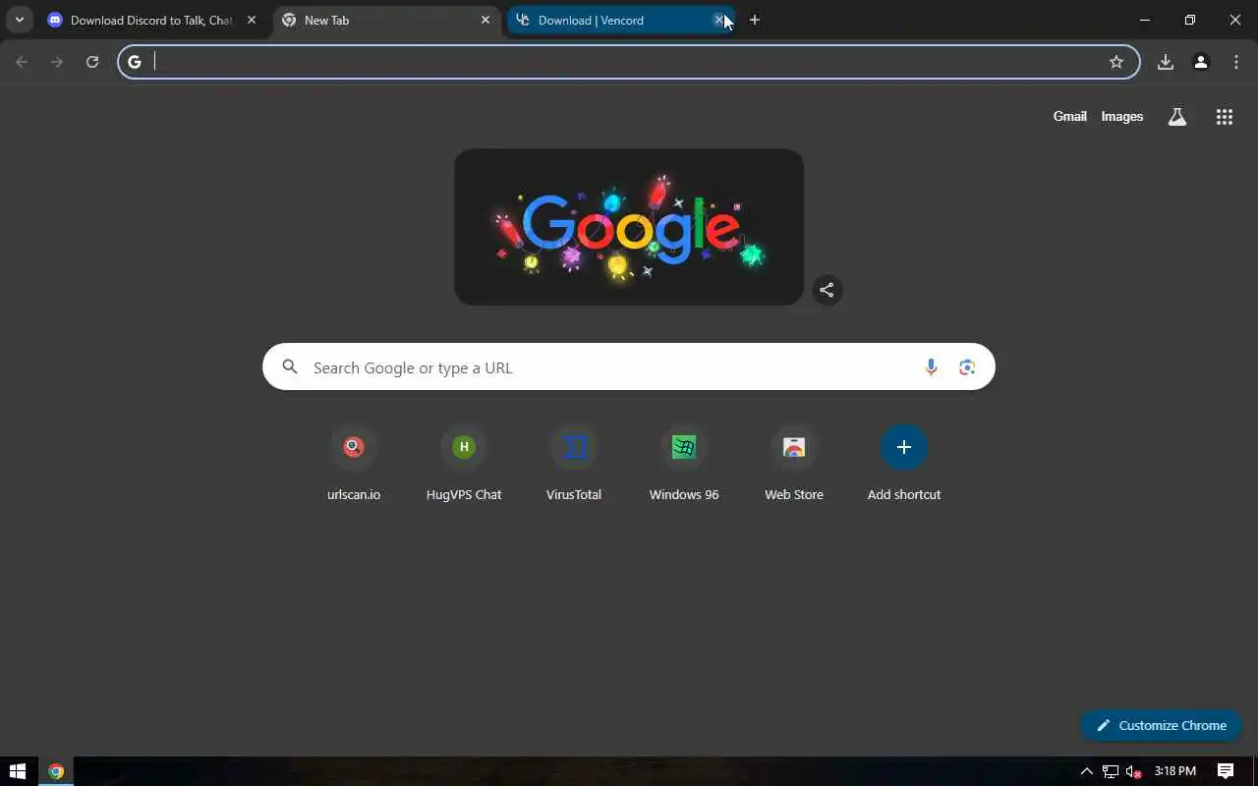Viewport: 1258px width, 786px height.
Task: Open the network tray icon
Action: point(1111,771)
